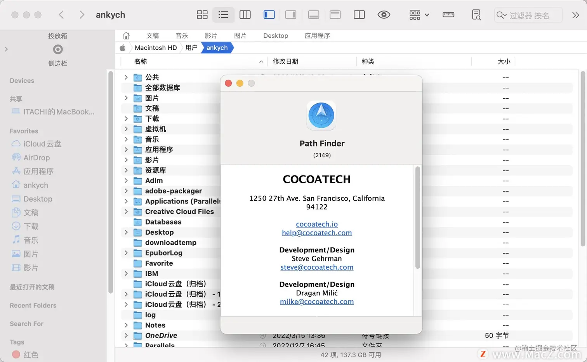The width and height of the screenshot is (587, 362).
Task: Select the downloadtemp folder row
Action: (x=171, y=242)
